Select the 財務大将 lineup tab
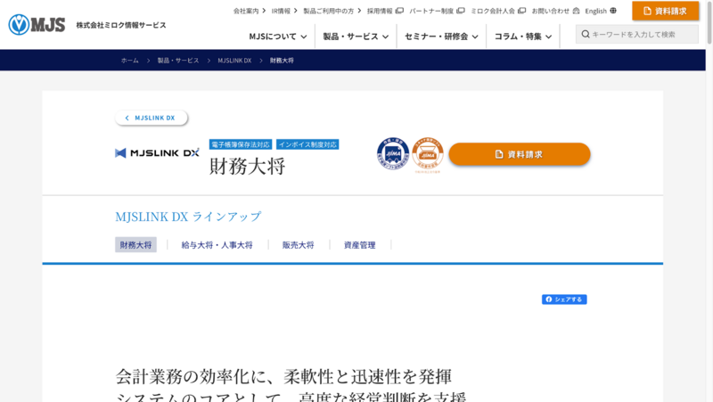This screenshot has height=402, width=713. click(135, 244)
